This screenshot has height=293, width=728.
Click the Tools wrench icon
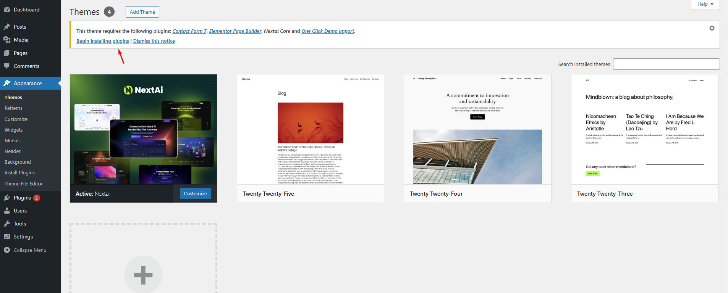7,224
